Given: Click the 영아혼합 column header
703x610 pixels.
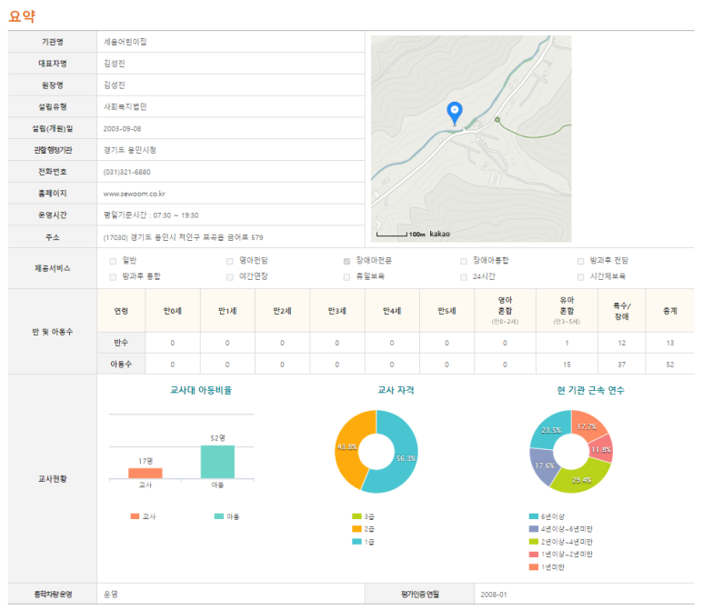Looking at the screenshot, I should [x=505, y=310].
